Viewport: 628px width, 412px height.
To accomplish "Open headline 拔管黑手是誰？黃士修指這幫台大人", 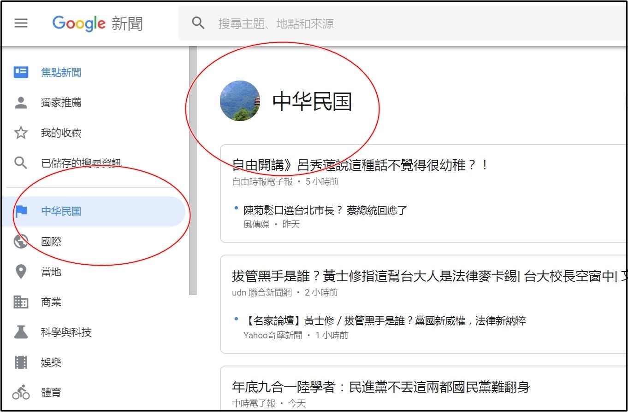I will pyautogui.click(x=429, y=277).
